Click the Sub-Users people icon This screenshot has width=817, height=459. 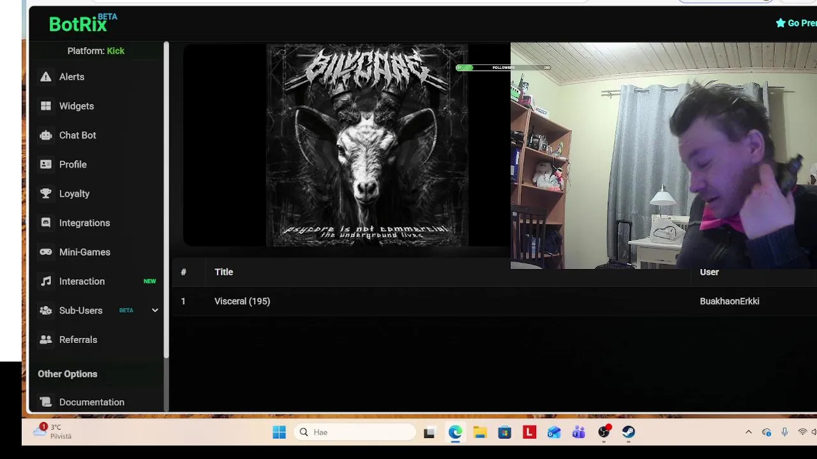tap(45, 310)
